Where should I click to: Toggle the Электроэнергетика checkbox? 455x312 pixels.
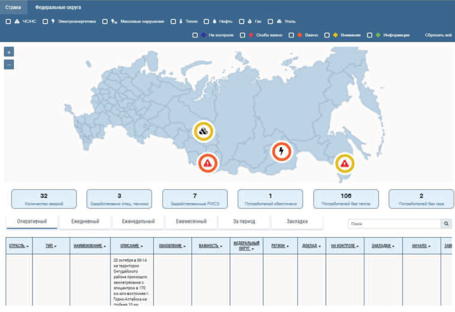tap(45, 22)
